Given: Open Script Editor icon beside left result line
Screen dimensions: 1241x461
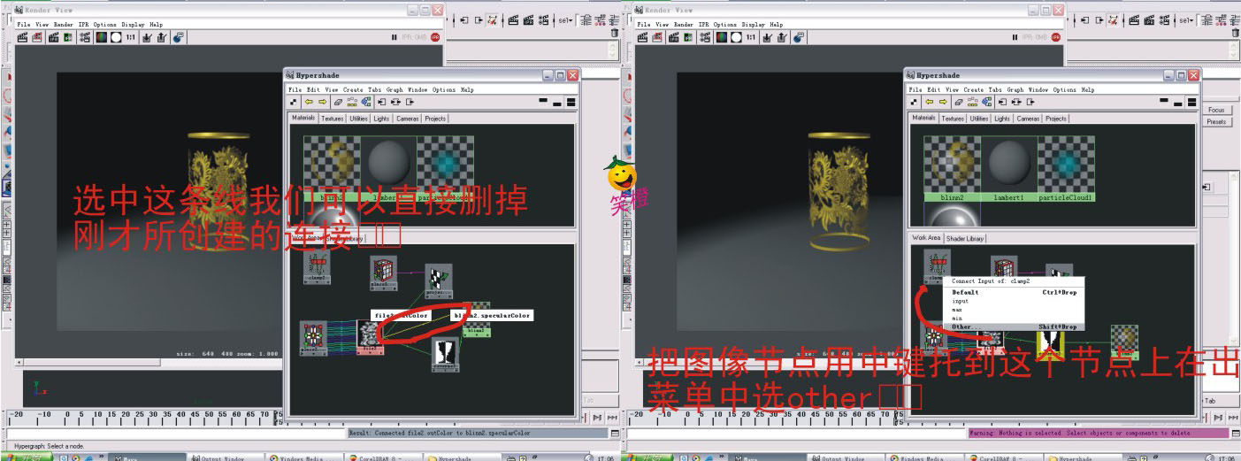Looking at the screenshot, I should click(615, 433).
